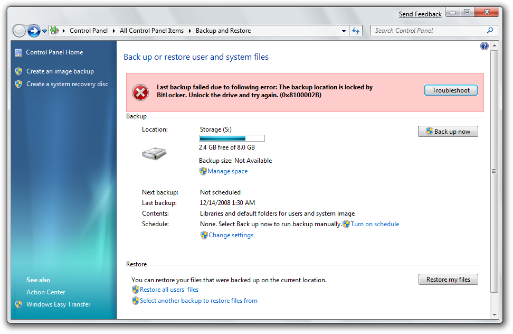This screenshot has width=513, height=334.
Task: Open the address bar history dropdown
Action: click(x=344, y=31)
